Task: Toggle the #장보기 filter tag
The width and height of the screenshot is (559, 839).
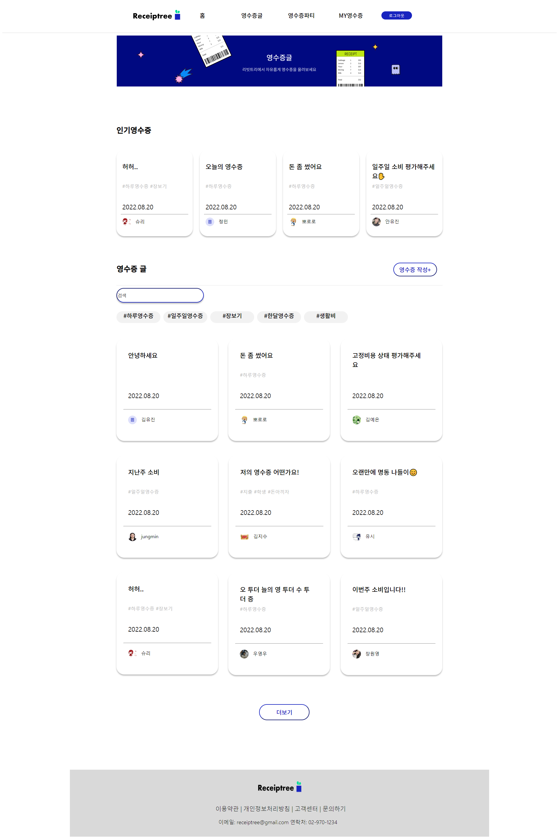Action: pos(232,317)
